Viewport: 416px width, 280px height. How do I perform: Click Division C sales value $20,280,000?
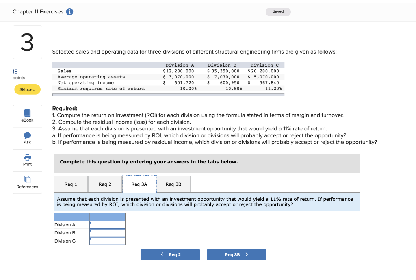coord(263,71)
